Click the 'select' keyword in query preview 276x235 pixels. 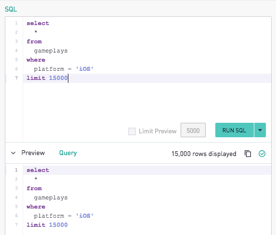coord(38,170)
